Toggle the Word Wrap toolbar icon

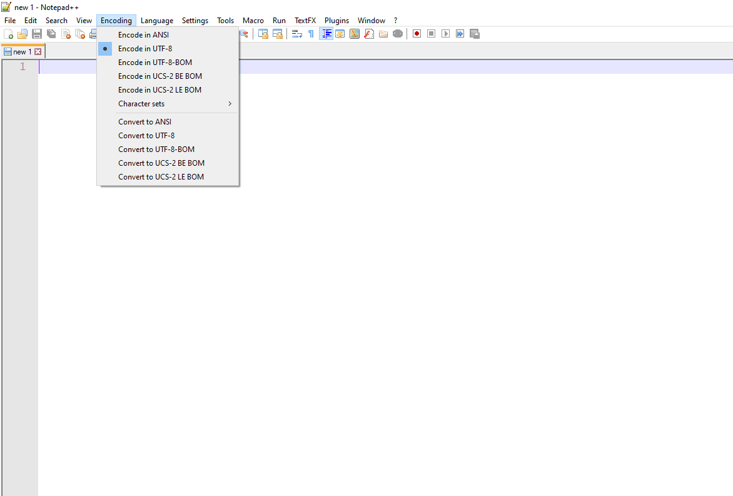pos(297,34)
